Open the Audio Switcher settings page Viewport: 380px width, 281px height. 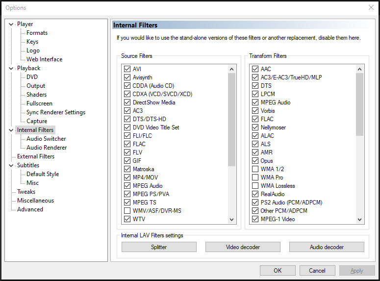click(46, 139)
